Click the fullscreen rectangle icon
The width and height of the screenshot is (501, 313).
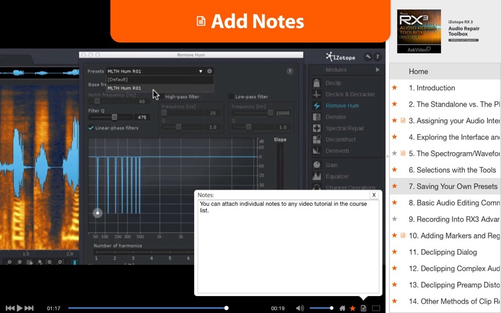(x=376, y=308)
